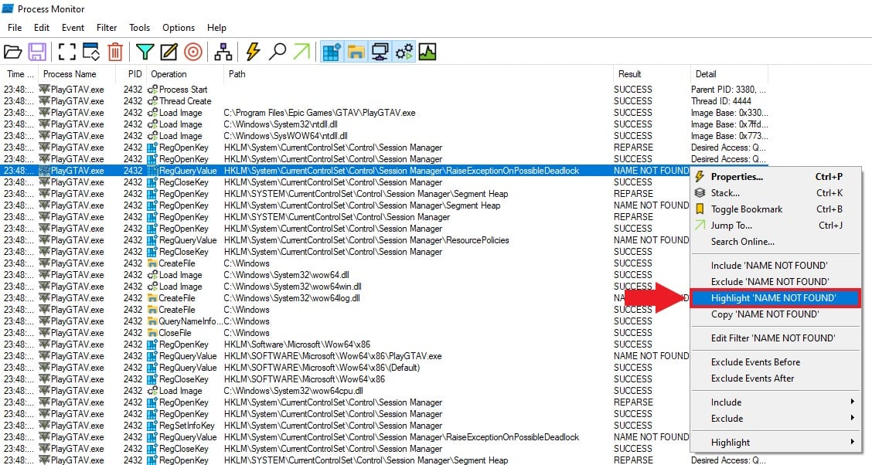Select the Process Start event row
This screenshot has height=465, width=872.
(x=384, y=90)
